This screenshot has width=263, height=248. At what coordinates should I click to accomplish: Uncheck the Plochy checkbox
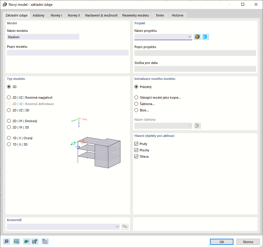tap(136, 150)
